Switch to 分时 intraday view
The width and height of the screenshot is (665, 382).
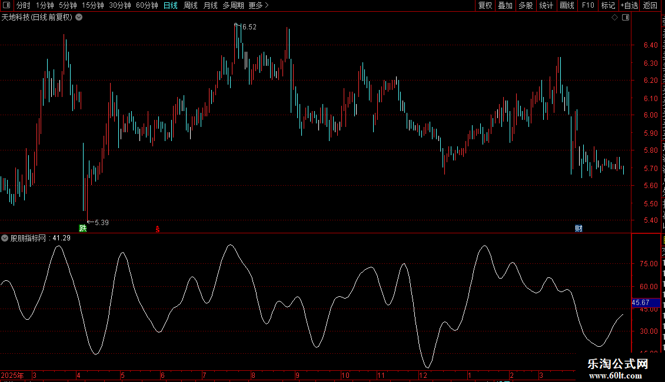pyautogui.click(x=24, y=5)
